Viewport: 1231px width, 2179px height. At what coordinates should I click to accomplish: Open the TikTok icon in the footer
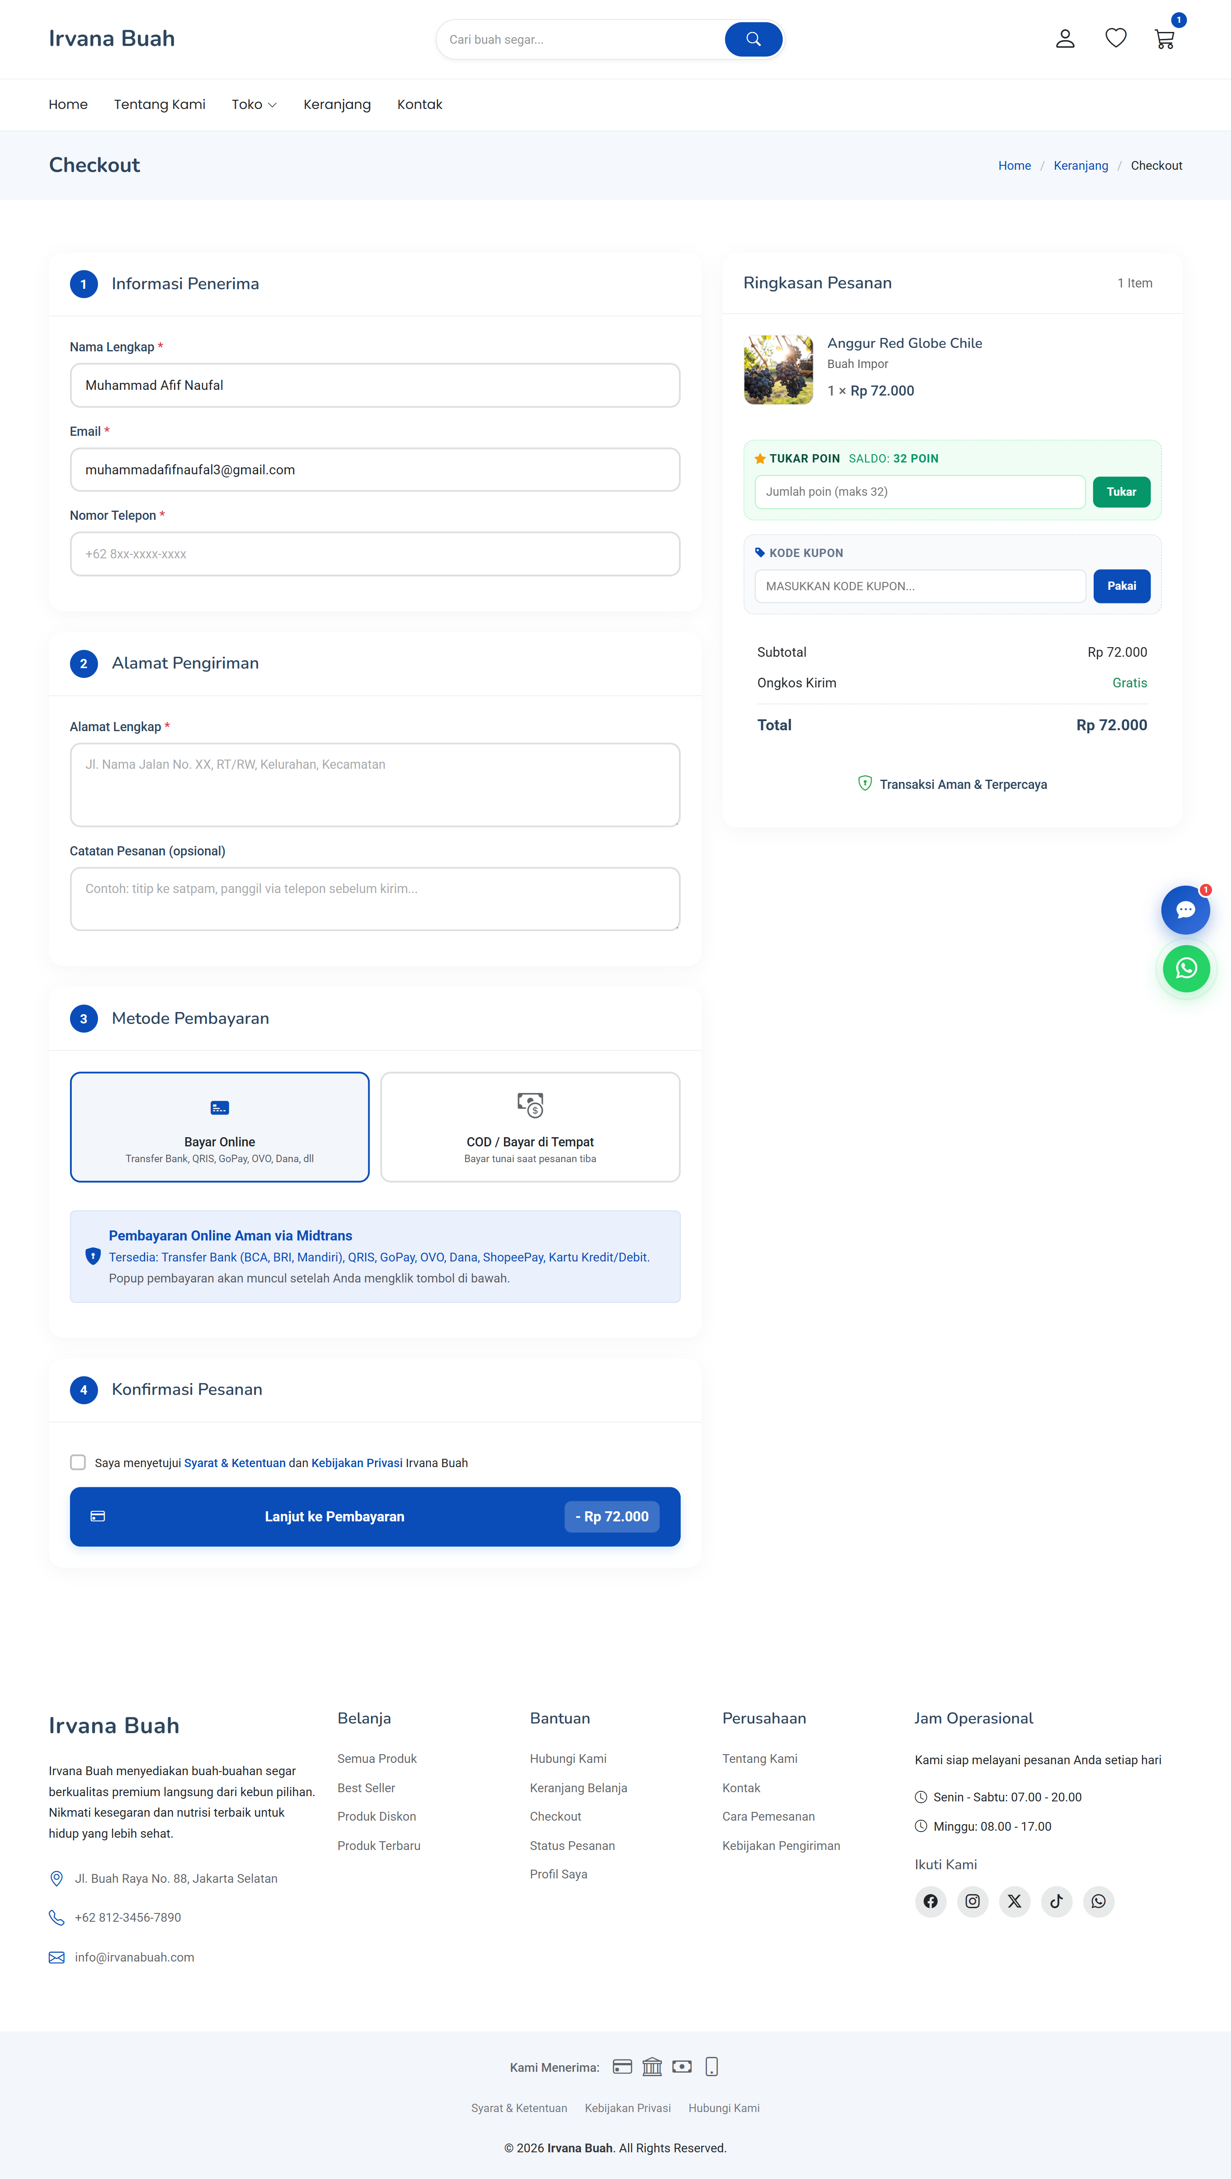[1056, 1902]
